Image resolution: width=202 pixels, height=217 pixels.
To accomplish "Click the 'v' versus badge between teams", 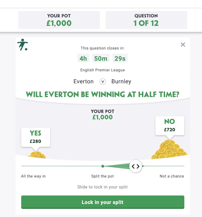I will click(x=102, y=82).
